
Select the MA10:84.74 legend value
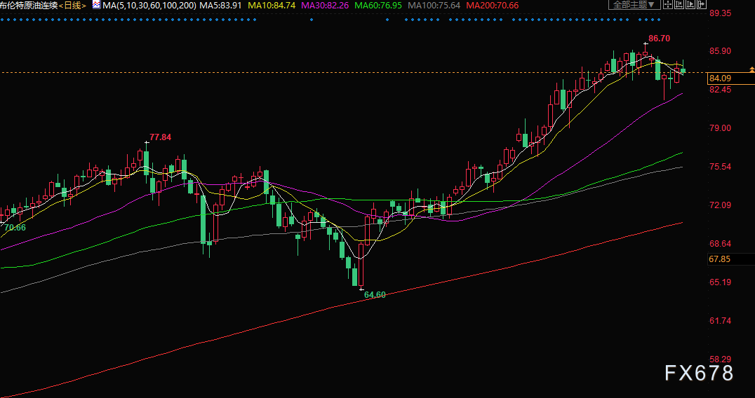click(272, 6)
